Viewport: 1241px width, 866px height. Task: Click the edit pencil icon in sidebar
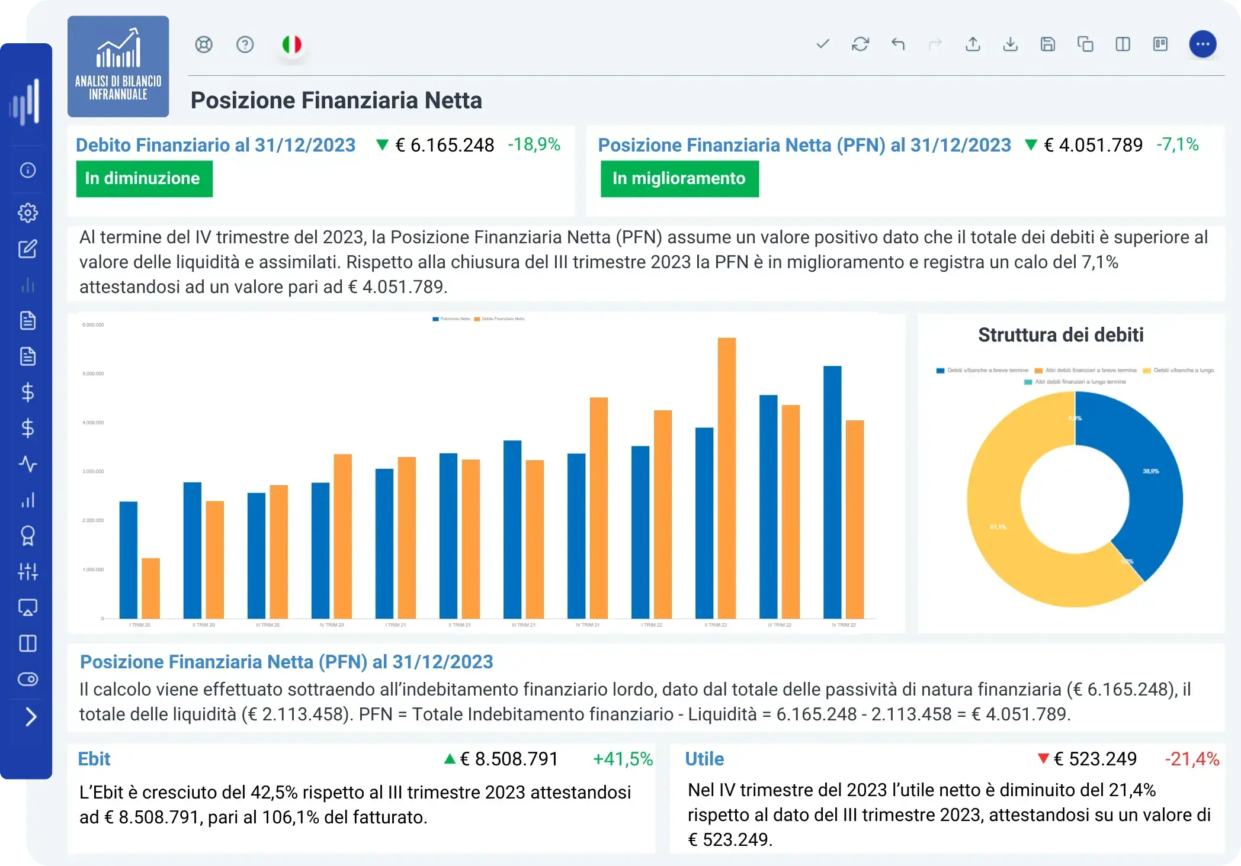click(x=28, y=249)
